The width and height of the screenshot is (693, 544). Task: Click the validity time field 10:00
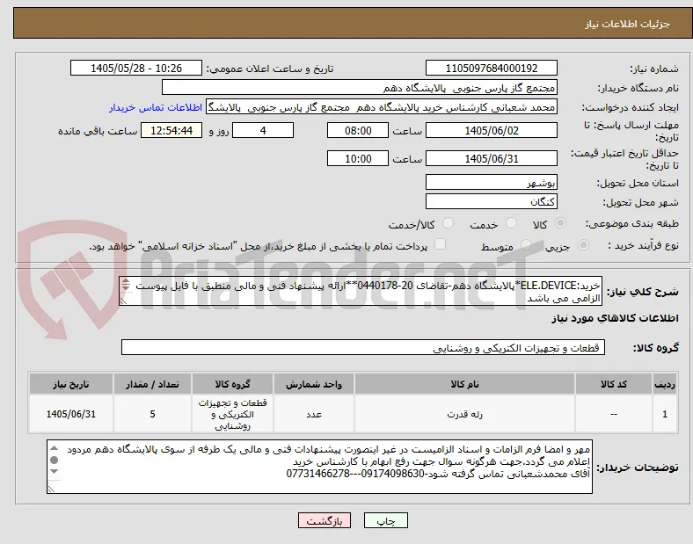[x=358, y=158]
